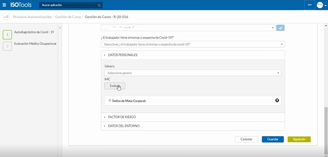Screen dimensions: 328x157
Task: Open the hamburger menu beside ISOTools logo
Action: tap(4, 5)
